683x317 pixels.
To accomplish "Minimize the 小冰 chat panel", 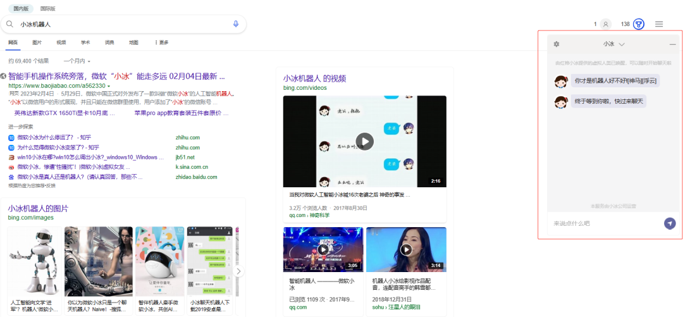I will point(672,44).
